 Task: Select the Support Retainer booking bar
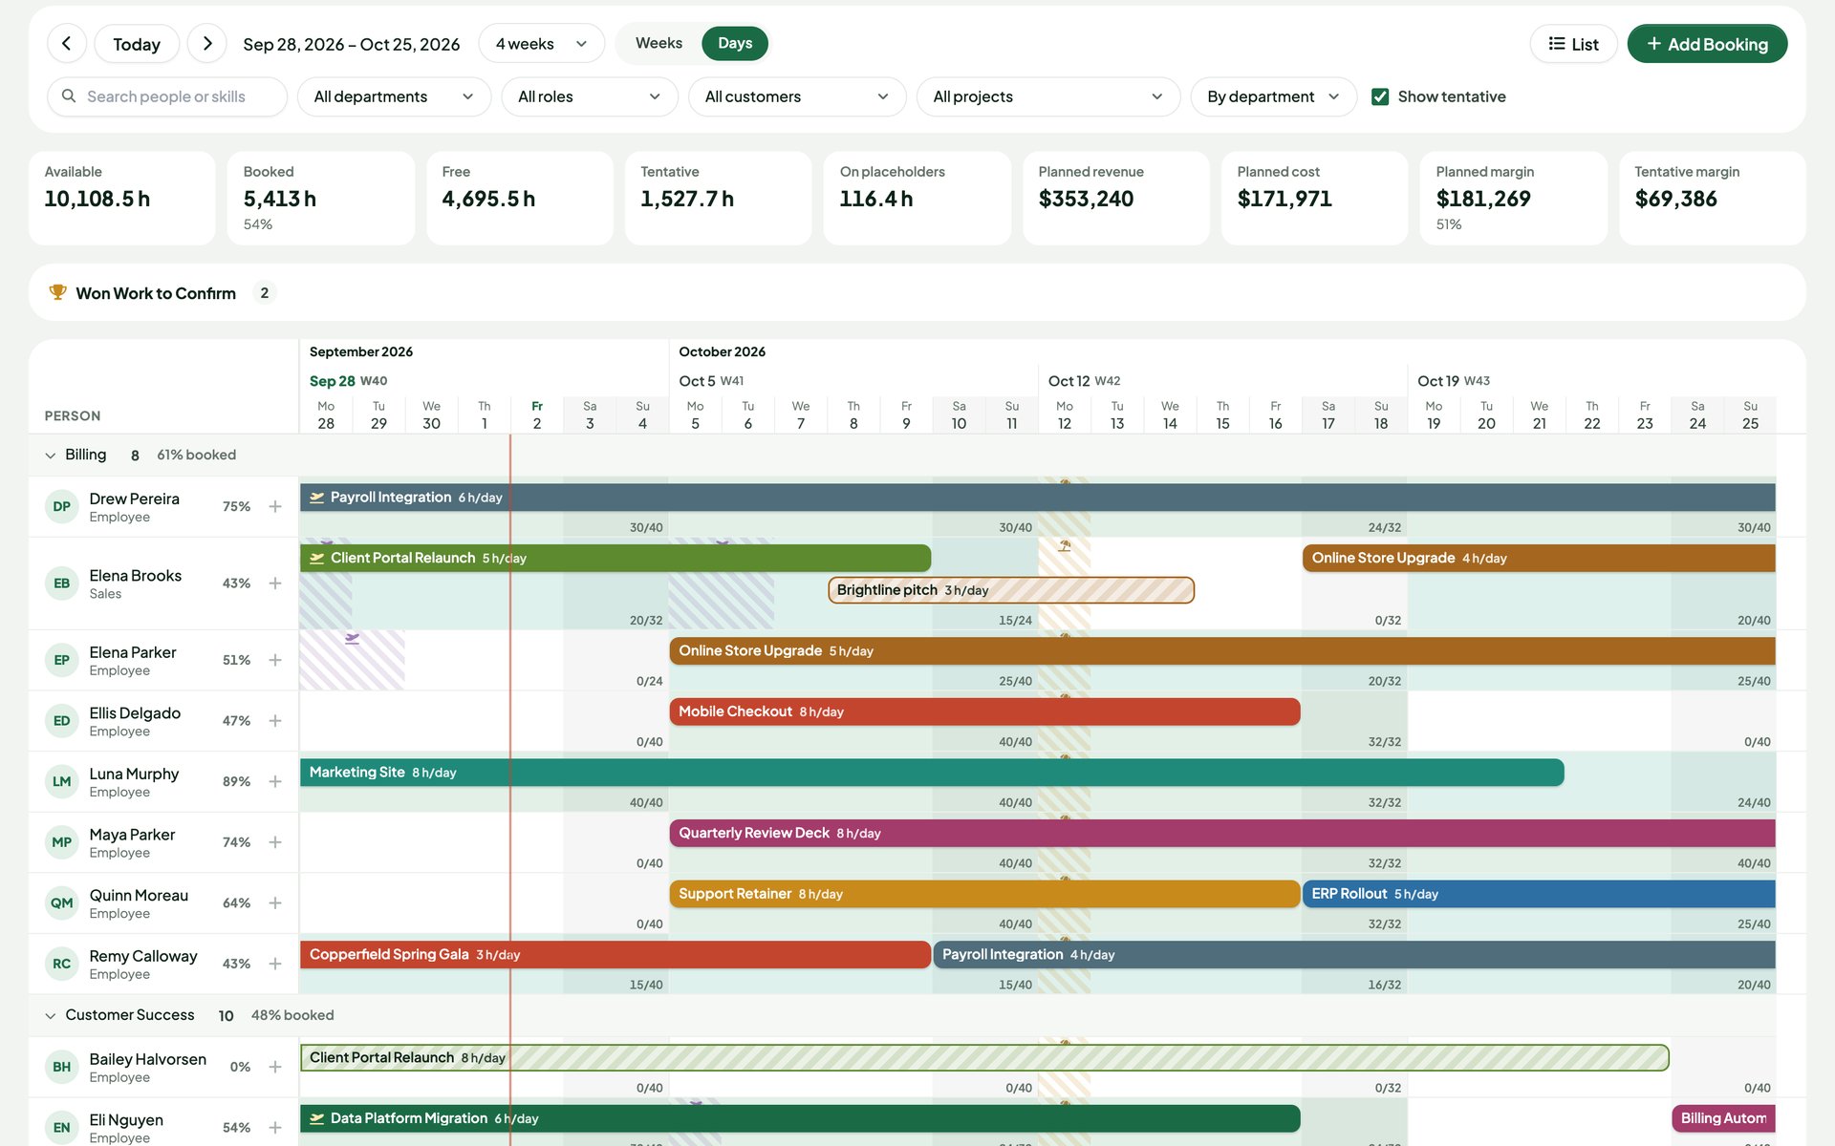tap(984, 894)
